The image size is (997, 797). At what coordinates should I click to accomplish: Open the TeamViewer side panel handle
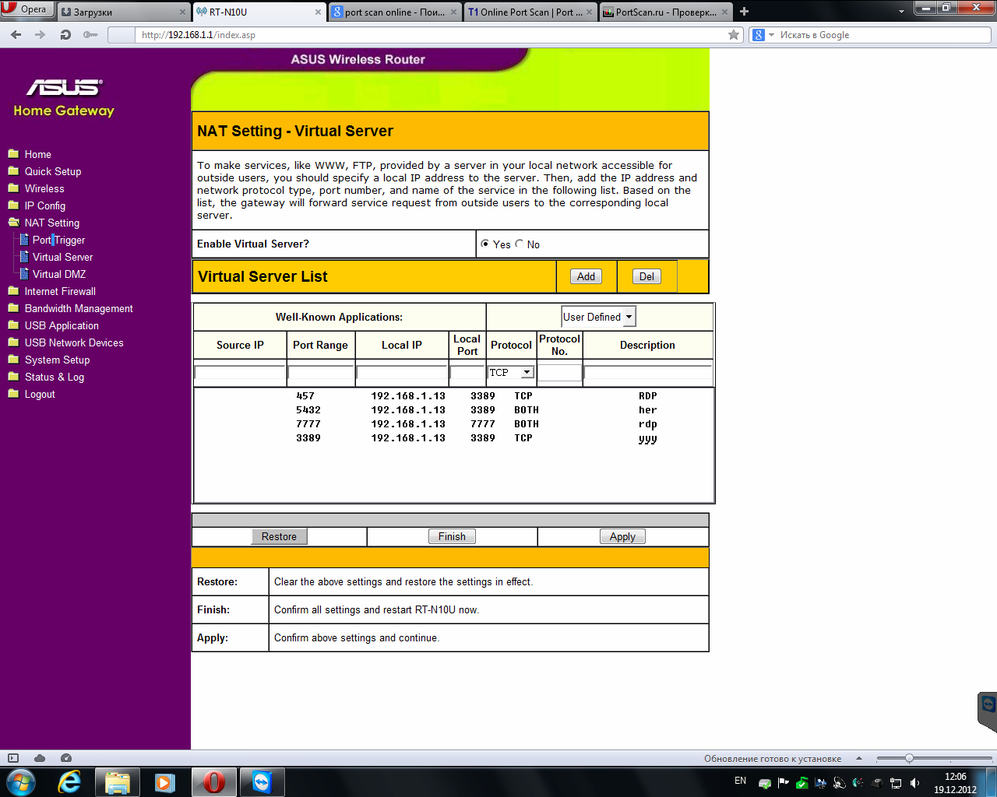pos(988,711)
